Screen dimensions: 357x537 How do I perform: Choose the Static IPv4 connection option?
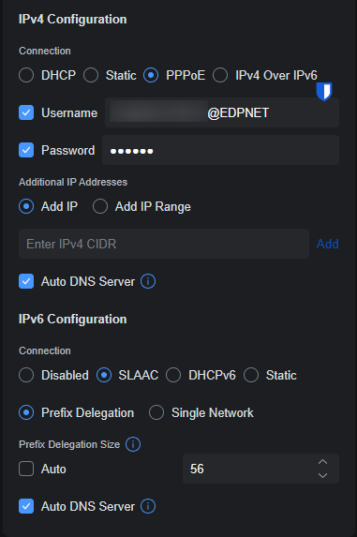[x=91, y=75]
